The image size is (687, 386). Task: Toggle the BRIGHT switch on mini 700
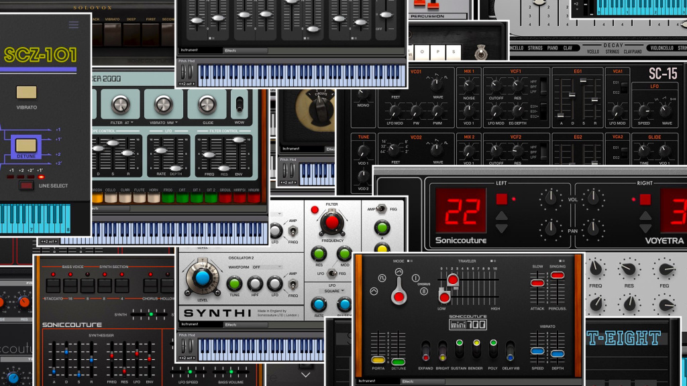tap(443, 350)
